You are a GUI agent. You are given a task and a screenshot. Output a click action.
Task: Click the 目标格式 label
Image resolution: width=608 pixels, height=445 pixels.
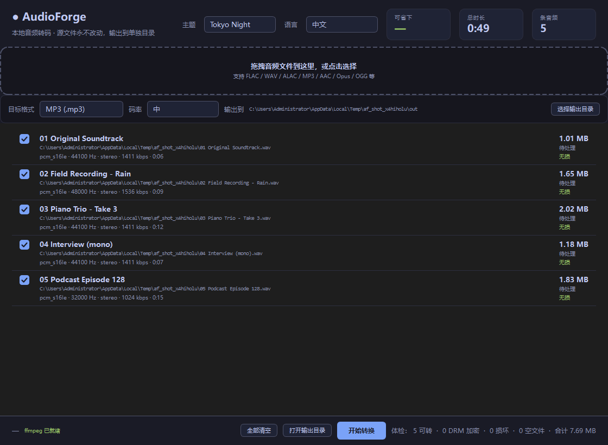21,109
